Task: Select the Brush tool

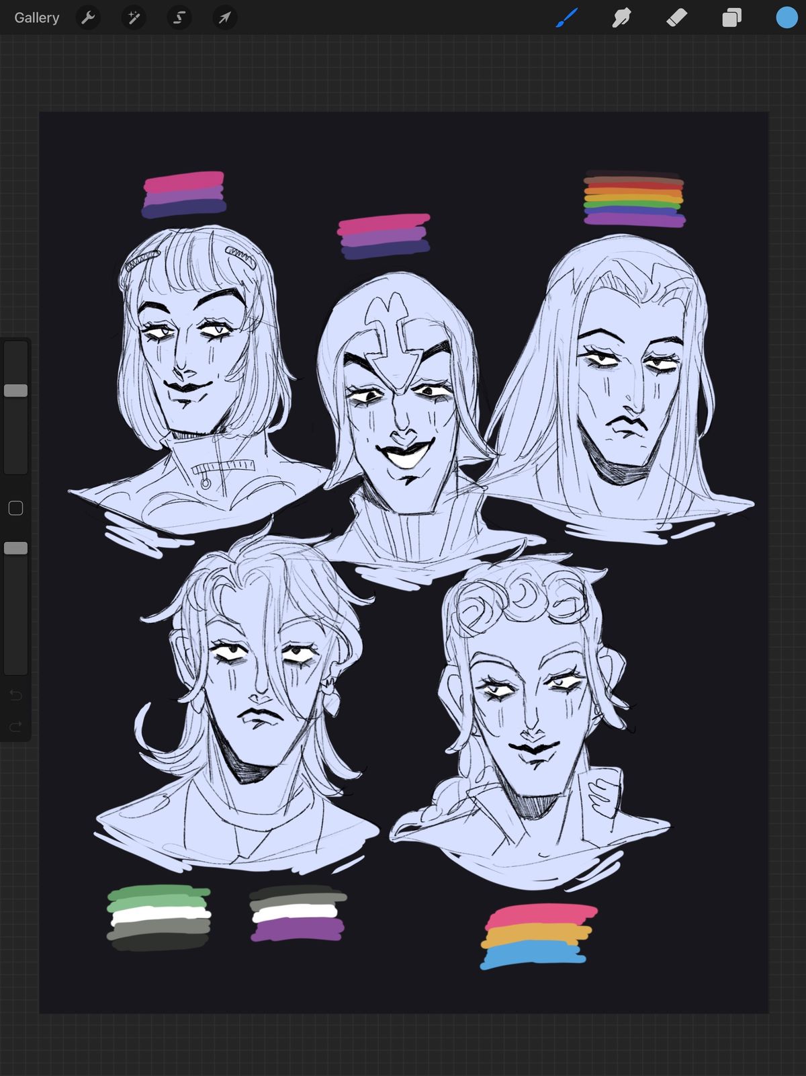Action: coord(567,18)
